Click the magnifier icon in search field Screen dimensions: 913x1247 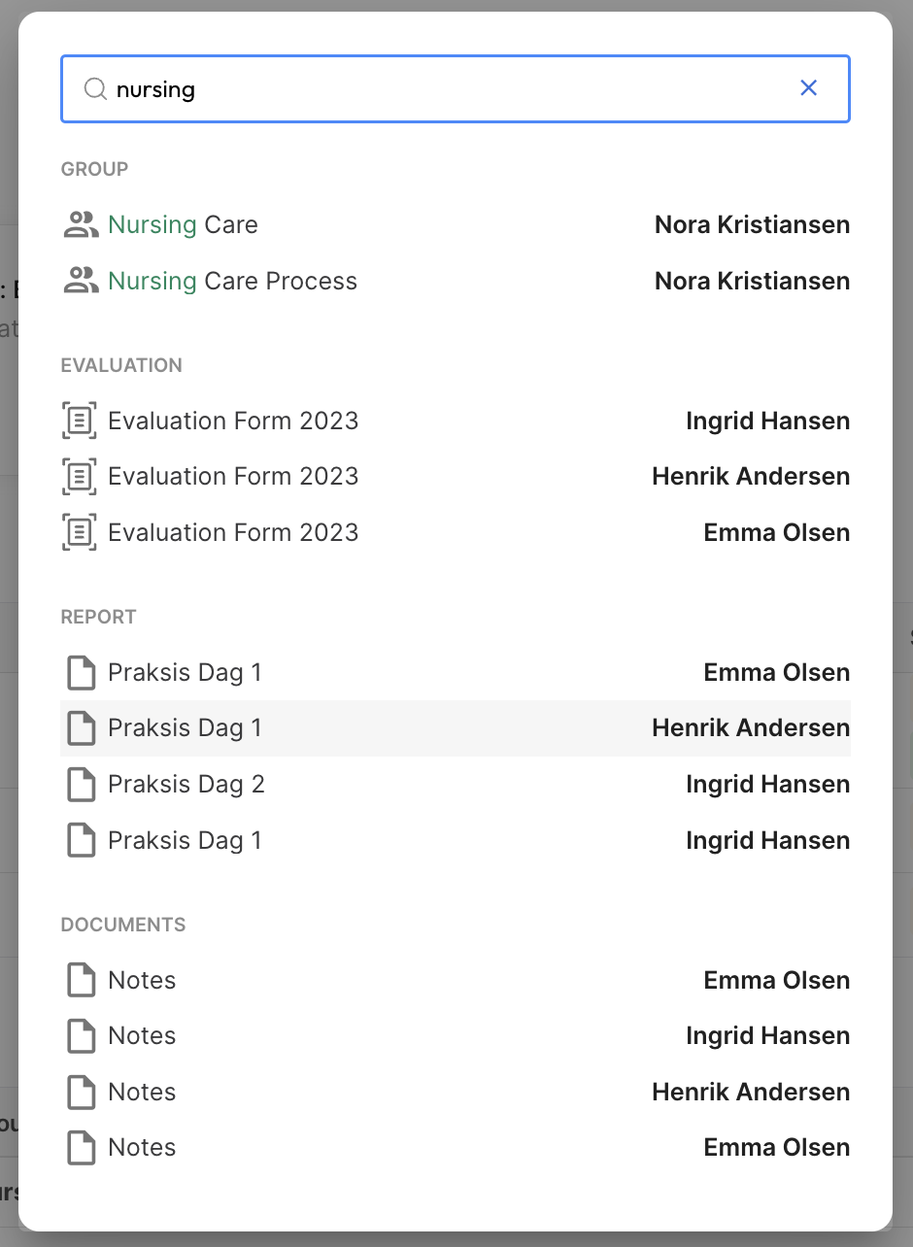click(x=94, y=89)
